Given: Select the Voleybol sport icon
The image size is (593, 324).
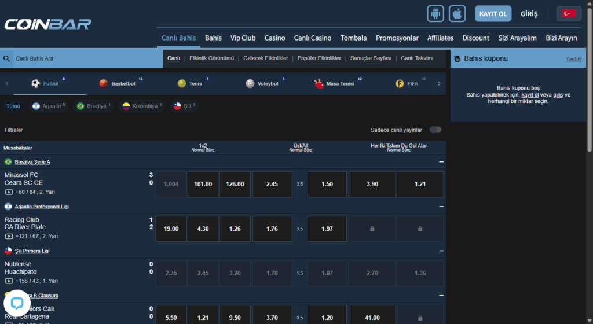Looking at the screenshot, I should coord(250,83).
